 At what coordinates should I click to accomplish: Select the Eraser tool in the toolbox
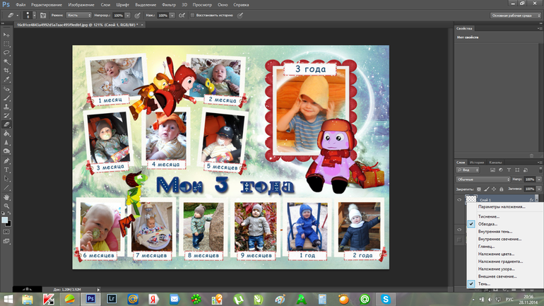[6, 124]
